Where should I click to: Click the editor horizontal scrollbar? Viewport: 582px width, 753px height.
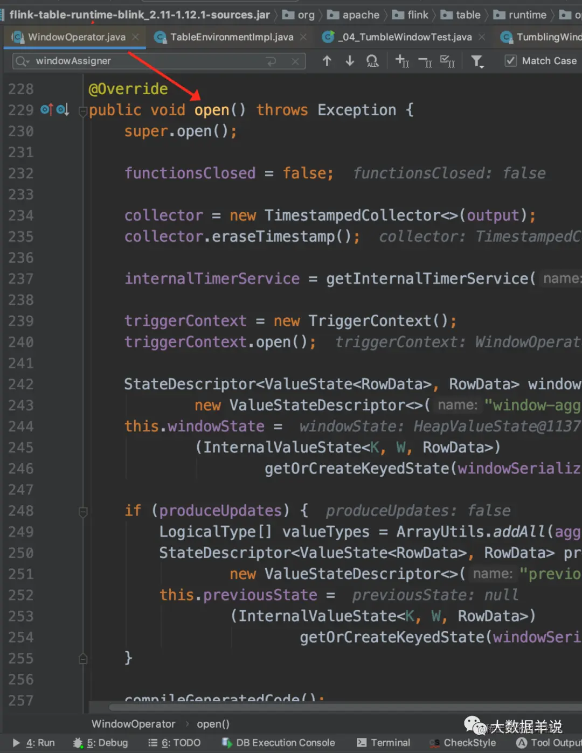click(x=345, y=707)
